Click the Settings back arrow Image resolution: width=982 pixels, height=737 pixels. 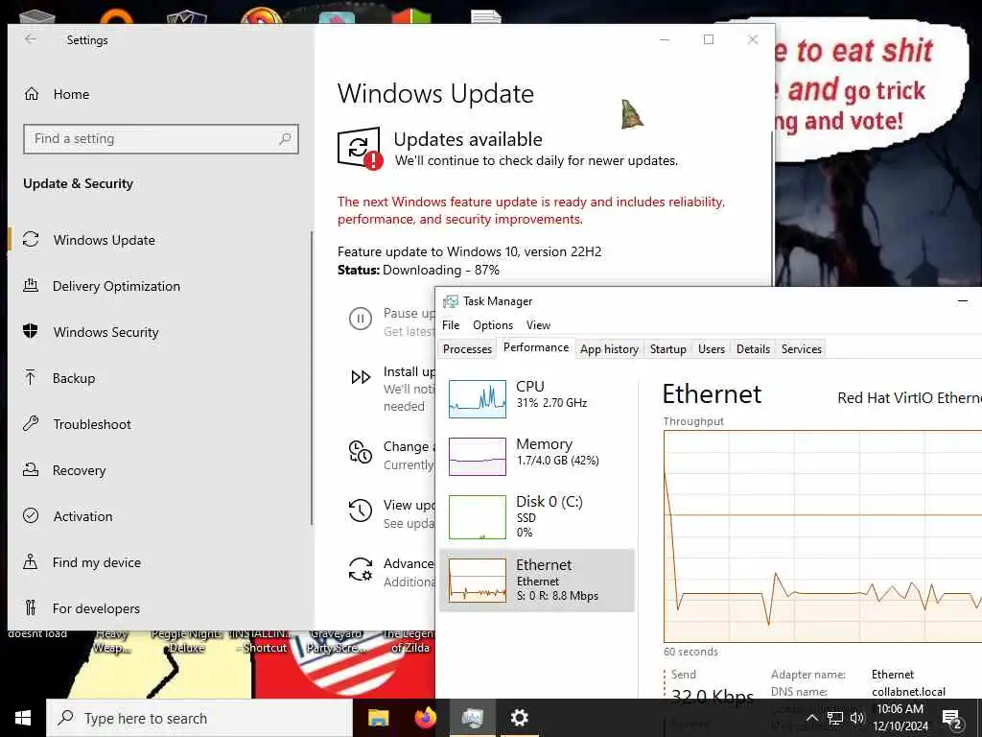[x=30, y=39]
